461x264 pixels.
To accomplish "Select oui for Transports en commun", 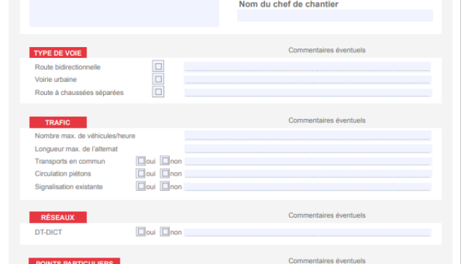I will coord(141,161).
